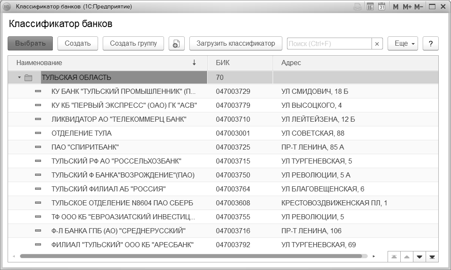Select ТУЛЬСКИЙ РФ АО "РОССЕЛЬХОЗБАНК" row
Viewport: 451px width, 270px height.
[x=223, y=161]
